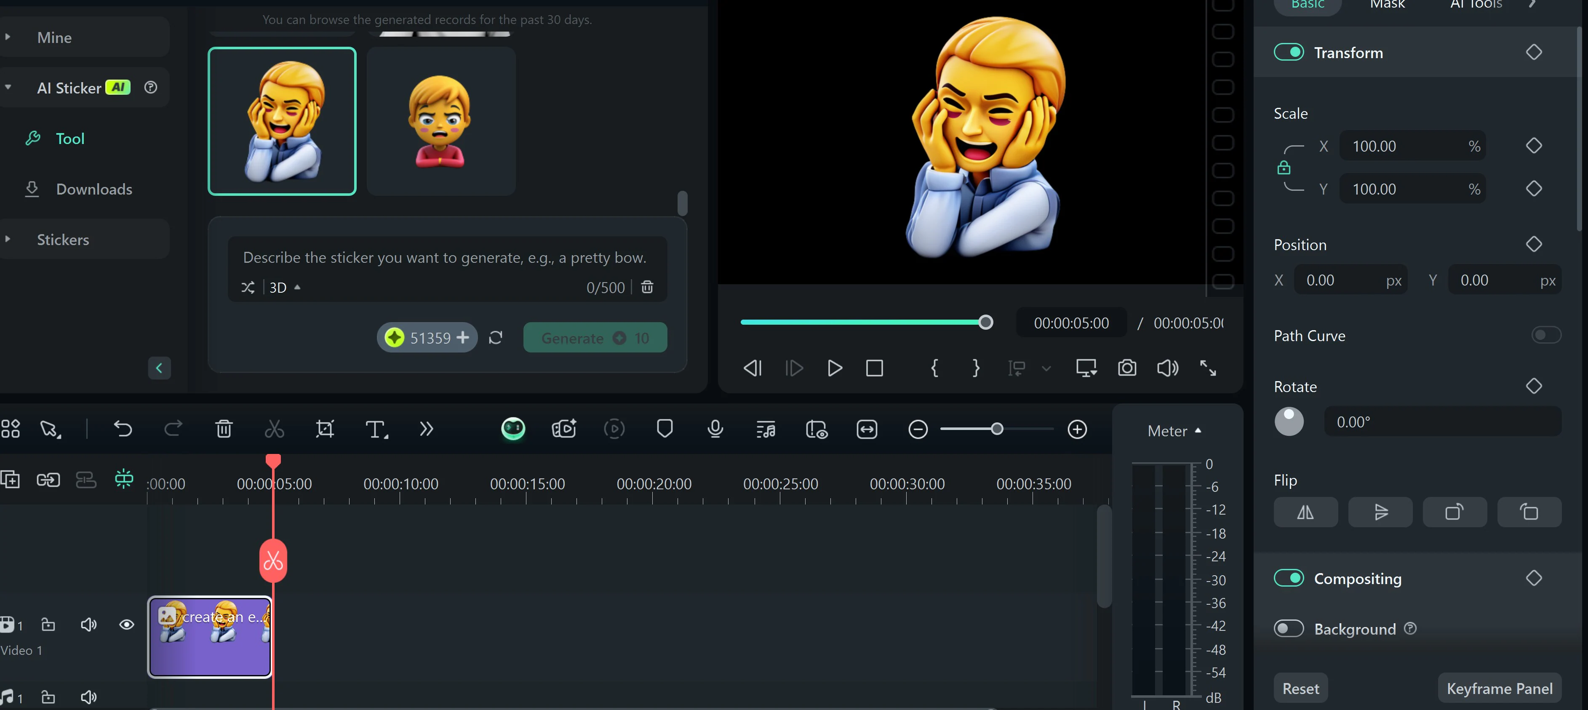
Task: Delete selected clip with trash icon
Action: pyautogui.click(x=224, y=429)
